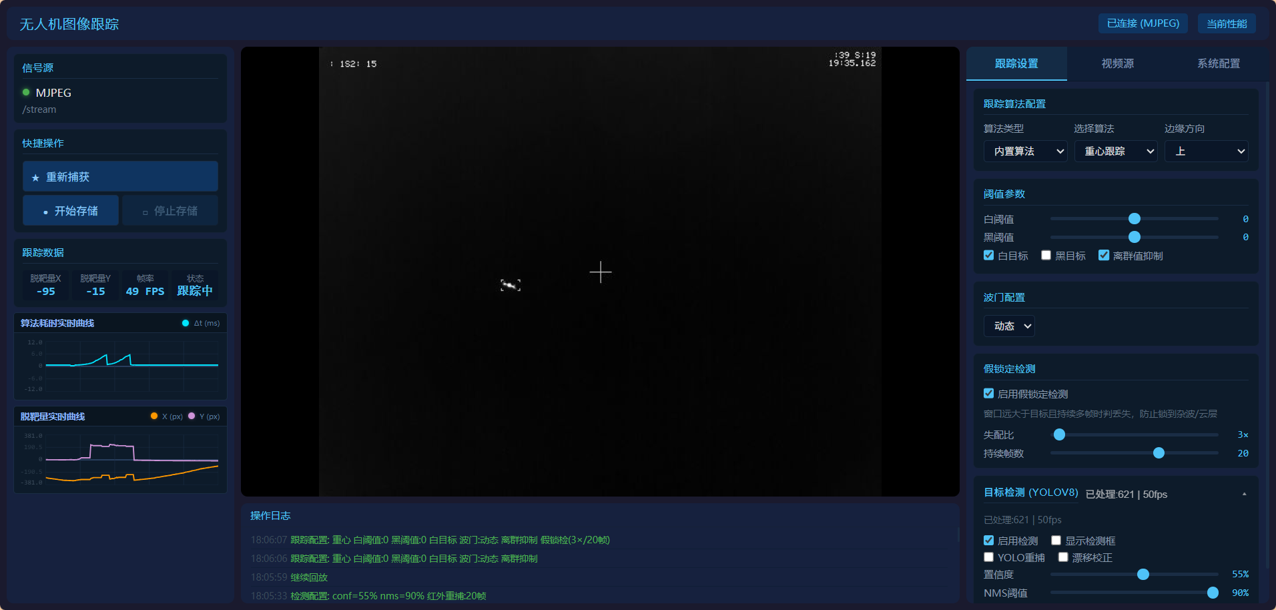
Task: Click the 49 FPS frame rate value
Action: coord(145,291)
